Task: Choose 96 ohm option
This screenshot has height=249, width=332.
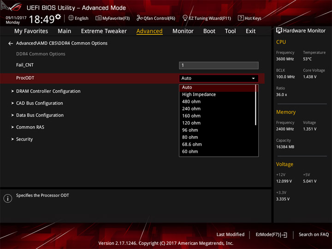Action: [x=217, y=130]
